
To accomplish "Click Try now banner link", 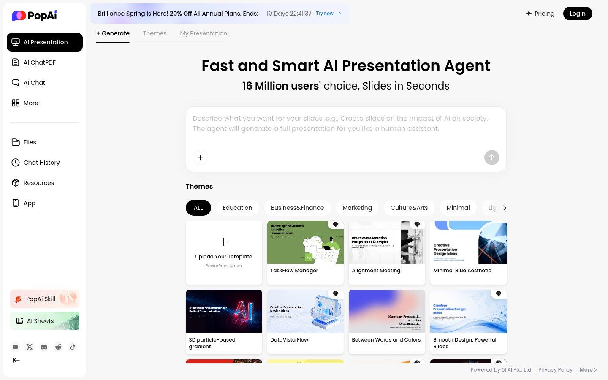I will tap(328, 14).
